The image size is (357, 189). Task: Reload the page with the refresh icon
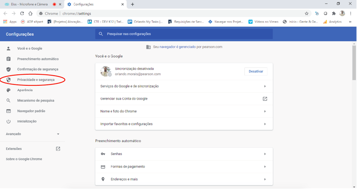[x=22, y=13]
